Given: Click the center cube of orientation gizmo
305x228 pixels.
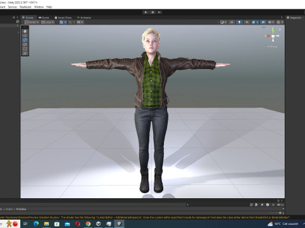Looking at the screenshot, I should pos(273,36).
